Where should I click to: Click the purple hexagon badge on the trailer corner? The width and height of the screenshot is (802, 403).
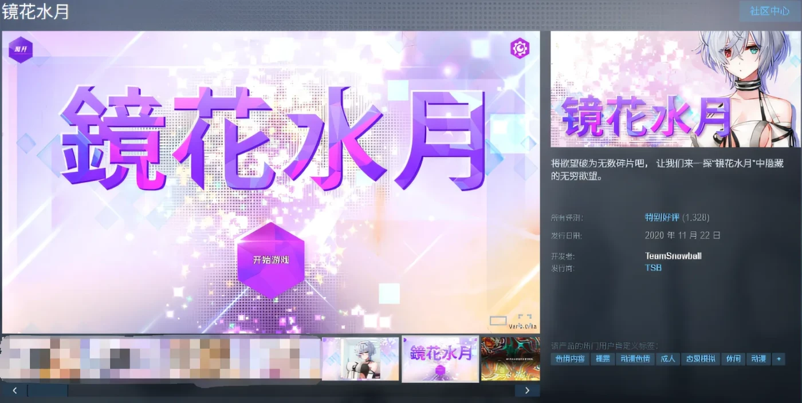pyautogui.click(x=21, y=50)
